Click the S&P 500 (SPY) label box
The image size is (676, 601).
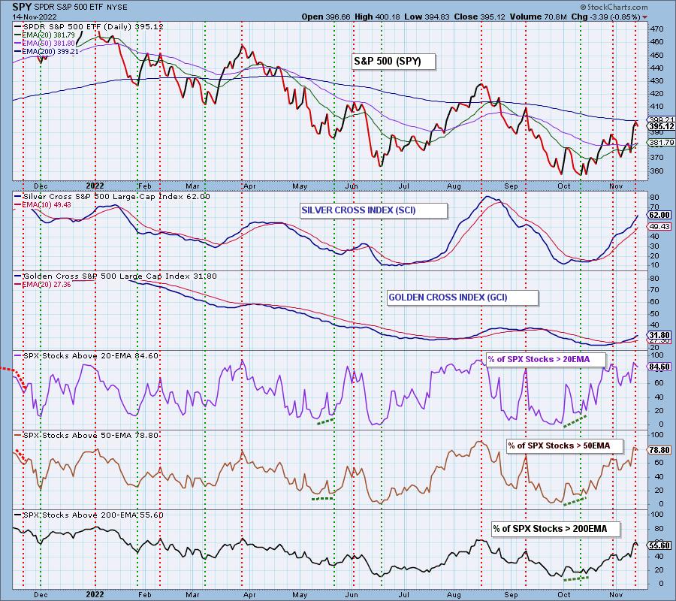coord(393,61)
